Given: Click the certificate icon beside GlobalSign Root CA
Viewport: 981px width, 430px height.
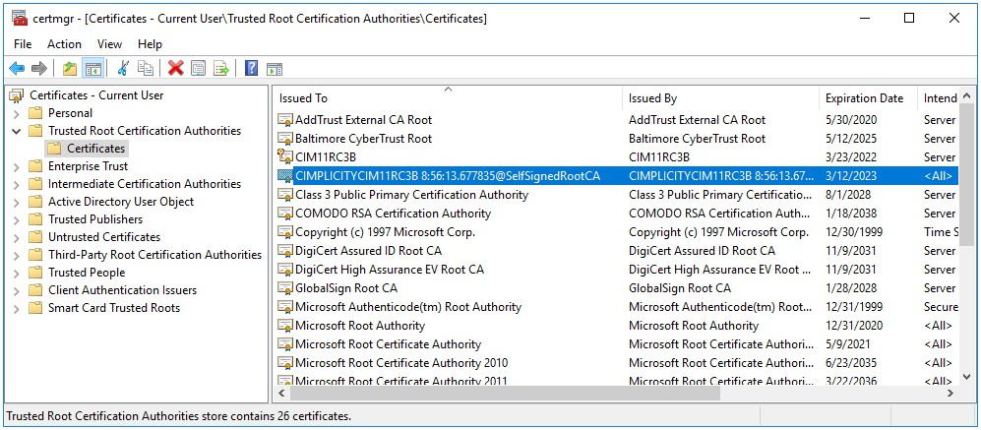Looking at the screenshot, I should (285, 288).
